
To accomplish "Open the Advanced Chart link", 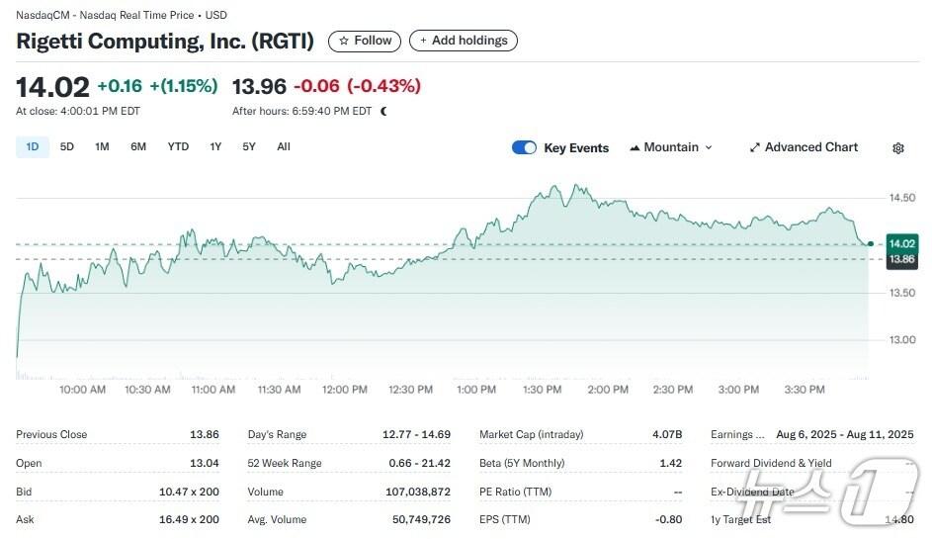I will [810, 147].
